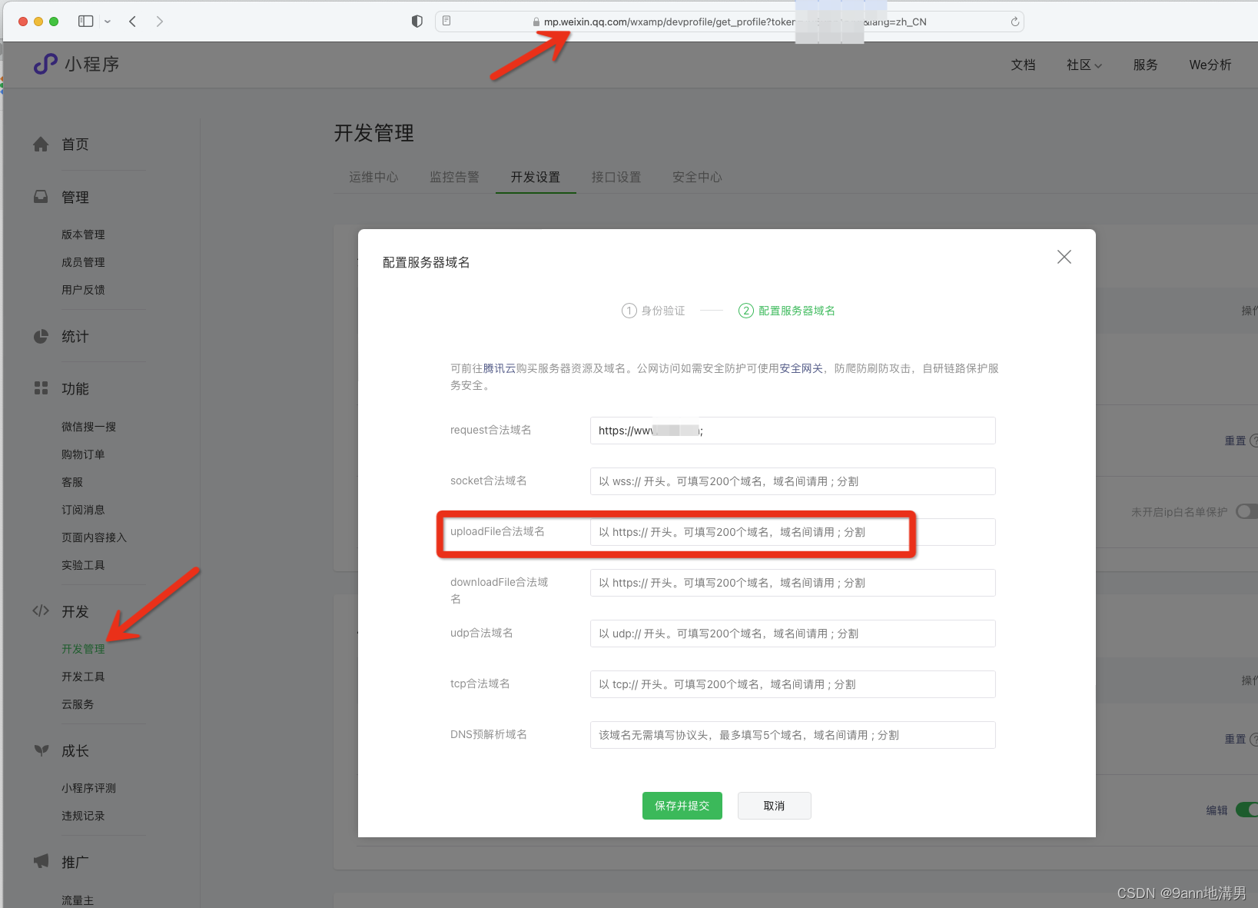This screenshot has width=1258, height=908.
Task: Click the 推广 megaphone icon
Action: coord(41,861)
